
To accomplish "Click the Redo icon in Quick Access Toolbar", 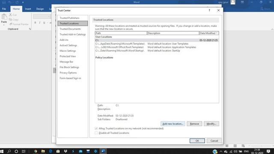I will tap(17, 2).
